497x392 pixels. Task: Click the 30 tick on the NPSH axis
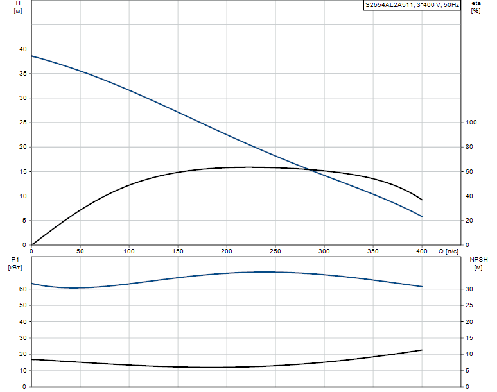coord(469,289)
